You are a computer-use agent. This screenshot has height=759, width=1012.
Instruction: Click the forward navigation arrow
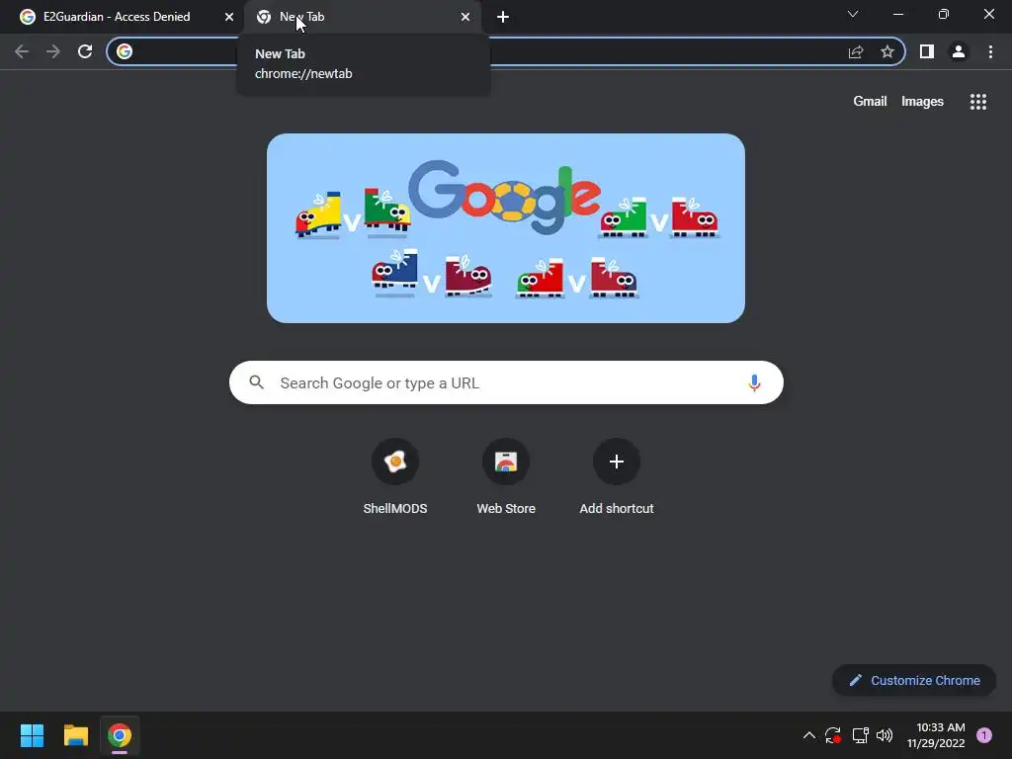click(53, 51)
